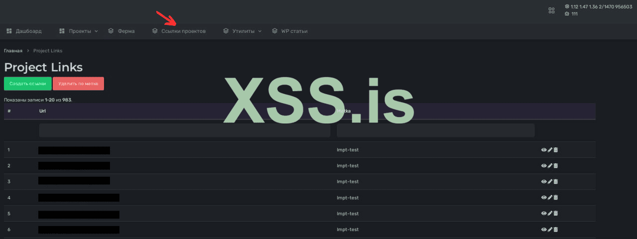View row 2 with the eye icon
Image resolution: width=637 pixels, height=239 pixels.
(544, 166)
